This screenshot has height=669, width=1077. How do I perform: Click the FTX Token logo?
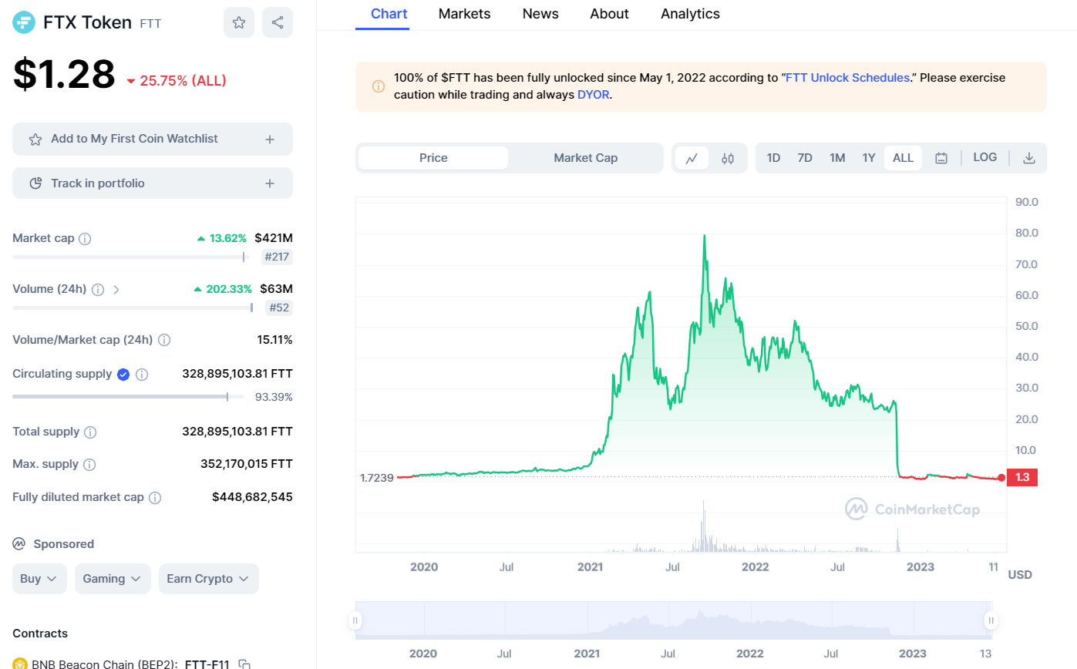tap(24, 23)
